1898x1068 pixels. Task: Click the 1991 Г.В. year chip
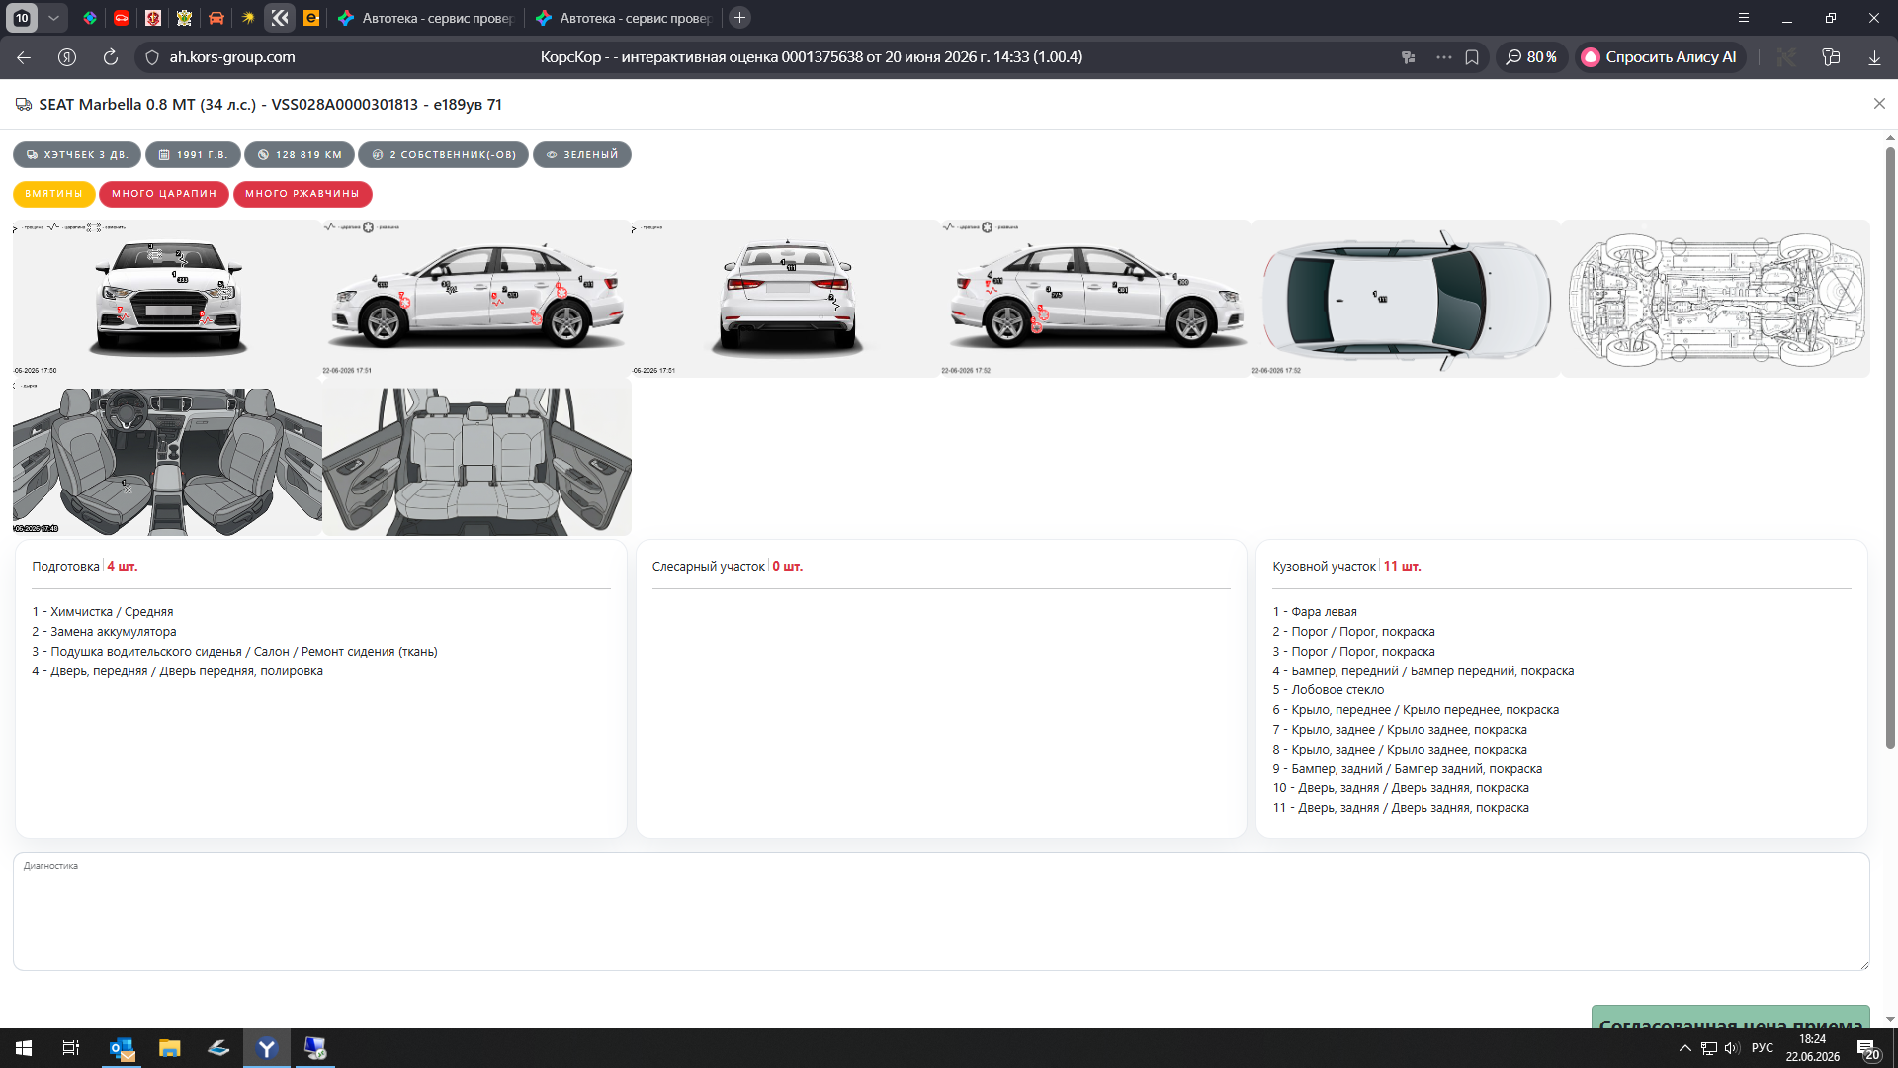(193, 155)
